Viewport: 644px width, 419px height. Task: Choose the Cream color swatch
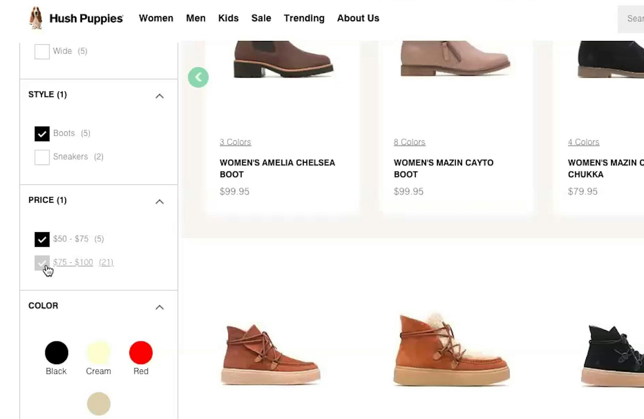pos(98,353)
